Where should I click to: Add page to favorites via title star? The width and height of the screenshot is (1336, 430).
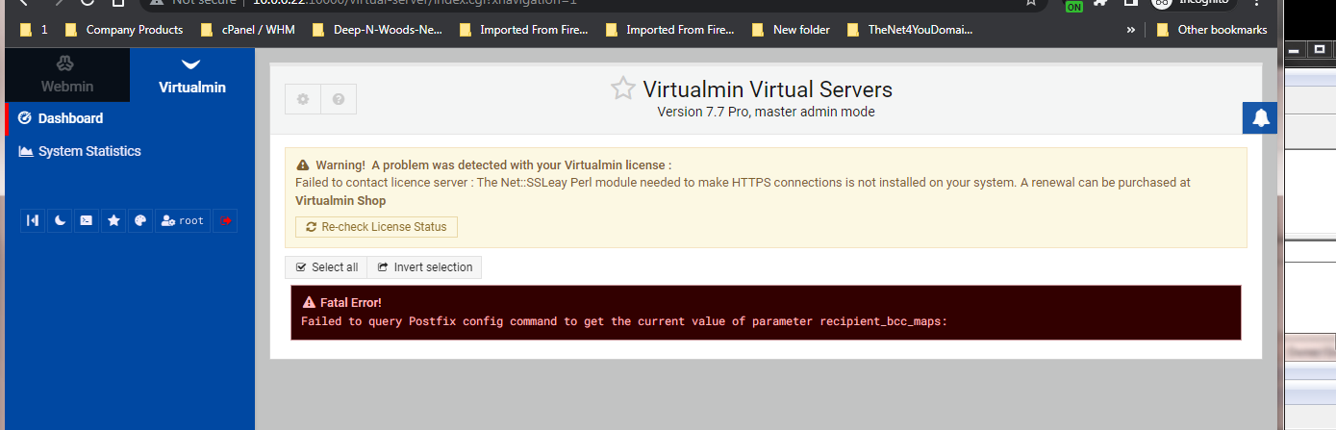coord(623,89)
